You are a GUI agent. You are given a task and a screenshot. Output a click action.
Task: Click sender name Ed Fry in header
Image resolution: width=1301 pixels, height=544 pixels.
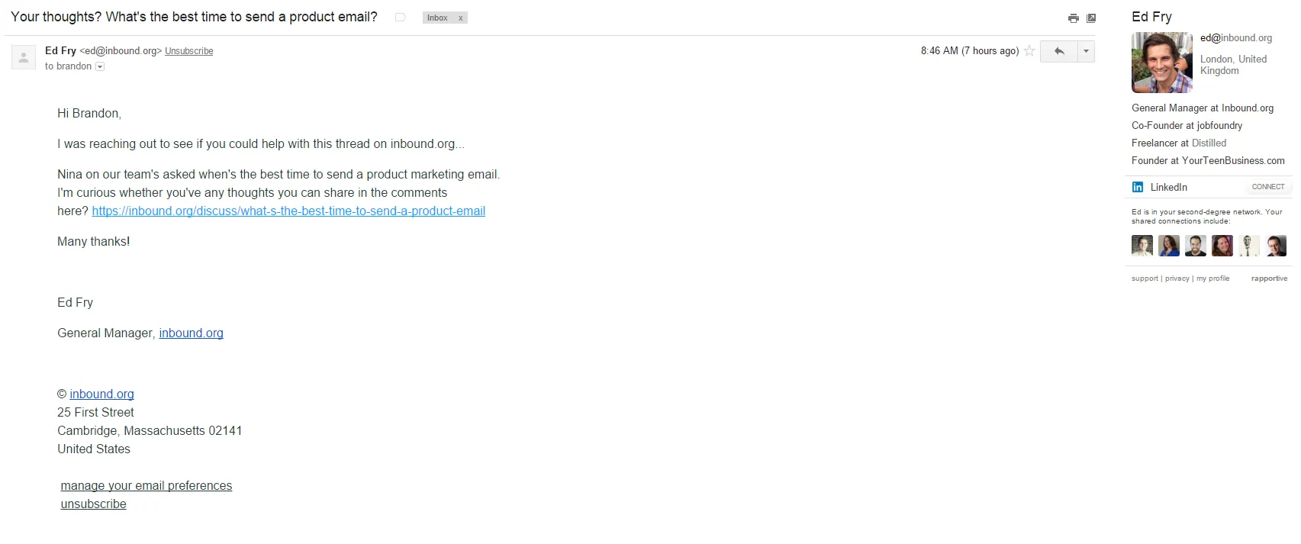click(x=60, y=51)
